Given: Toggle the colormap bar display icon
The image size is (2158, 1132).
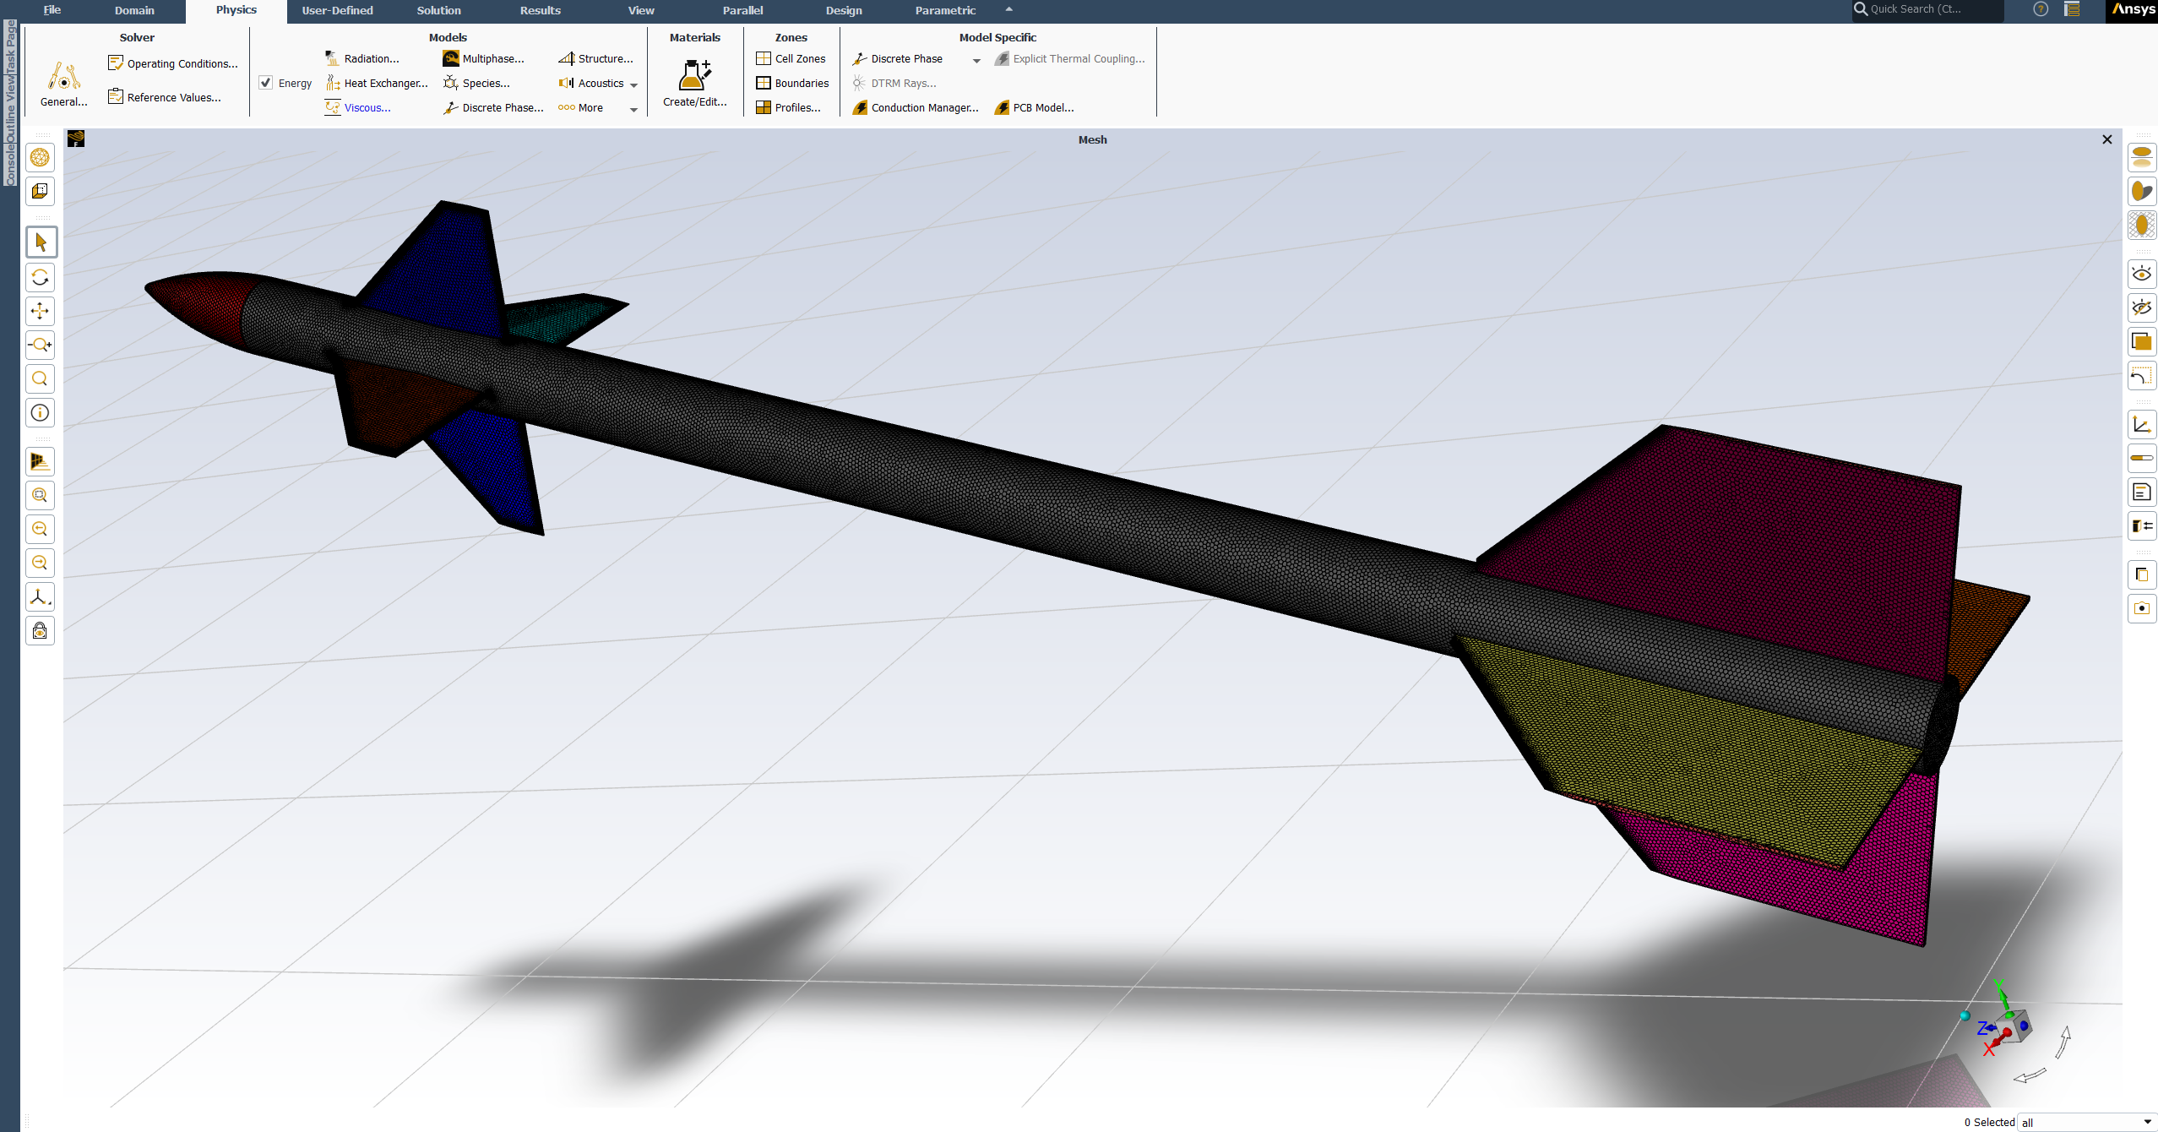Looking at the screenshot, I should pos(2142,458).
